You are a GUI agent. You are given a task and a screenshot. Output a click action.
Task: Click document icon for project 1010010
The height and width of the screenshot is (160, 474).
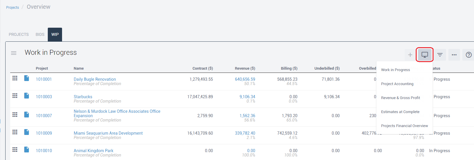[27, 150]
